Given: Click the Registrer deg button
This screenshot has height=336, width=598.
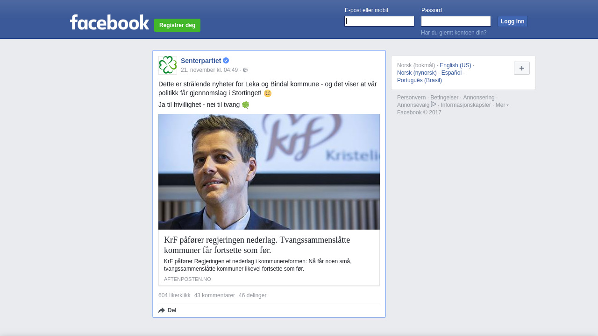Looking at the screenshot, I should point(177,25).
